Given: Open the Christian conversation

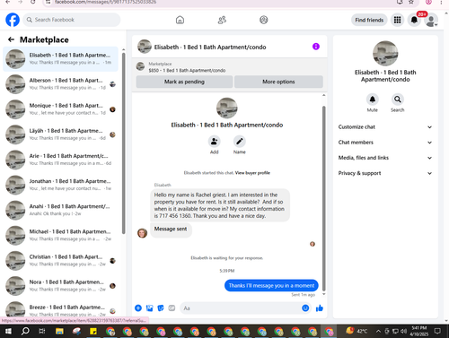Looking at the screenshot, I should coord(61,261).
